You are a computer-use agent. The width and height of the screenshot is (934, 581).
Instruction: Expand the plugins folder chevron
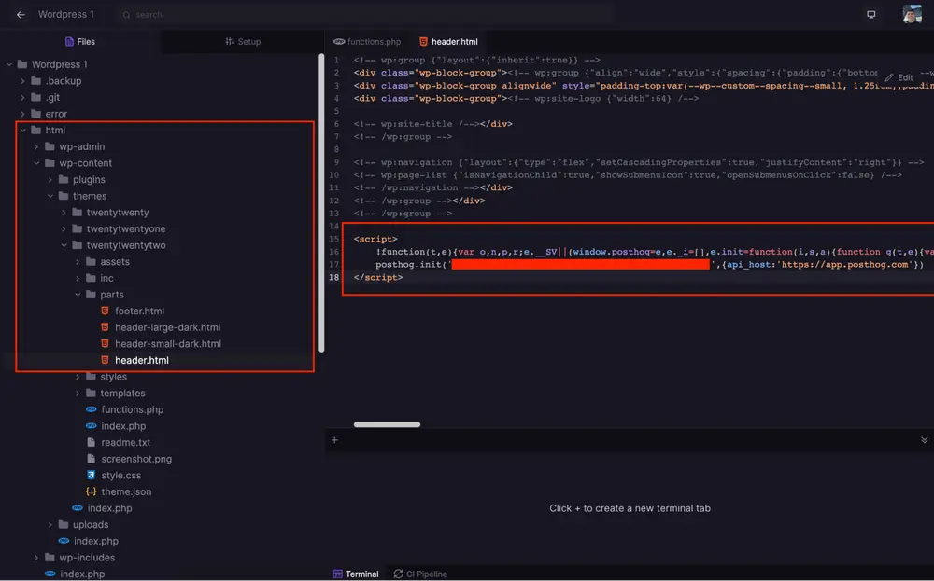click(x=50, y=179)
